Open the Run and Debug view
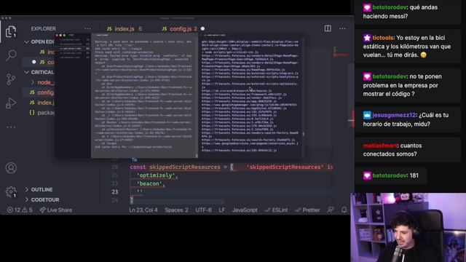The width and height of the screenshot is (466, 262). pos(11,103)
